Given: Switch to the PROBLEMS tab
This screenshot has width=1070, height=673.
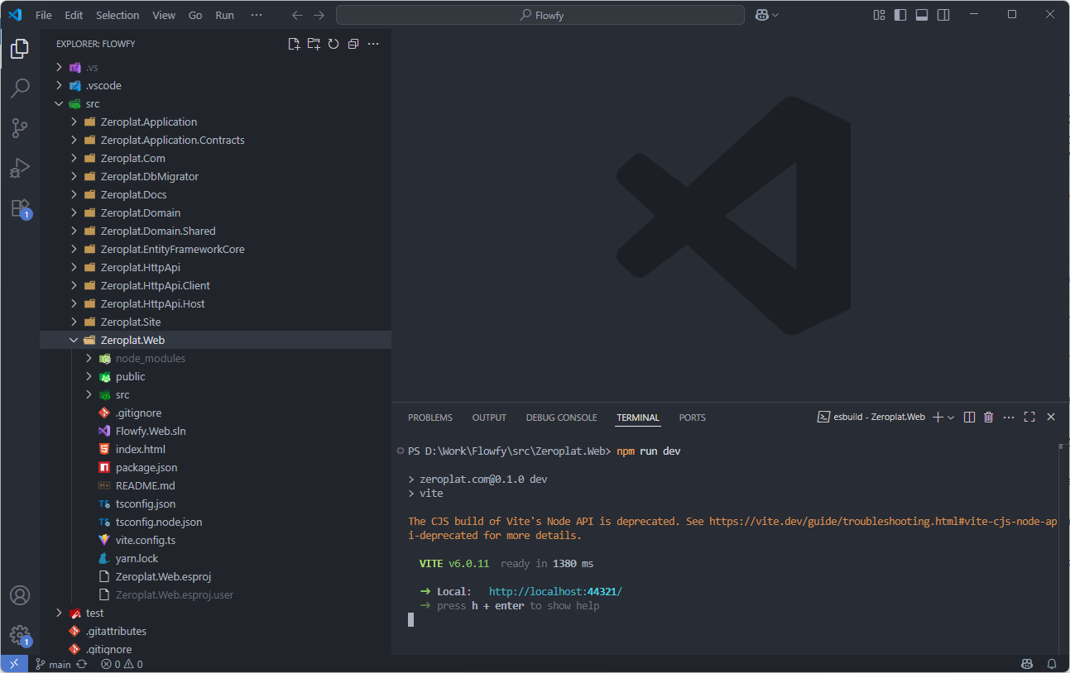Looking at the screenshot, I should [x=429, y=418].
